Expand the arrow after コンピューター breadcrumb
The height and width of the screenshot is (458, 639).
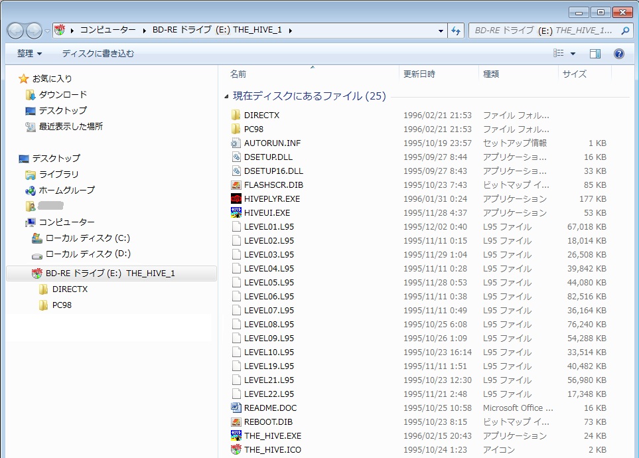tap(144, 30)
